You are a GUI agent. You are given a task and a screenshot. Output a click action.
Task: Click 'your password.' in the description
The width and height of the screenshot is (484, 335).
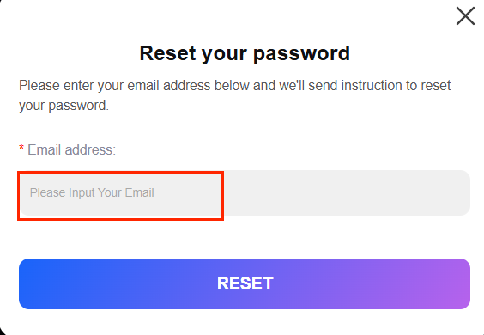point(64,106)
